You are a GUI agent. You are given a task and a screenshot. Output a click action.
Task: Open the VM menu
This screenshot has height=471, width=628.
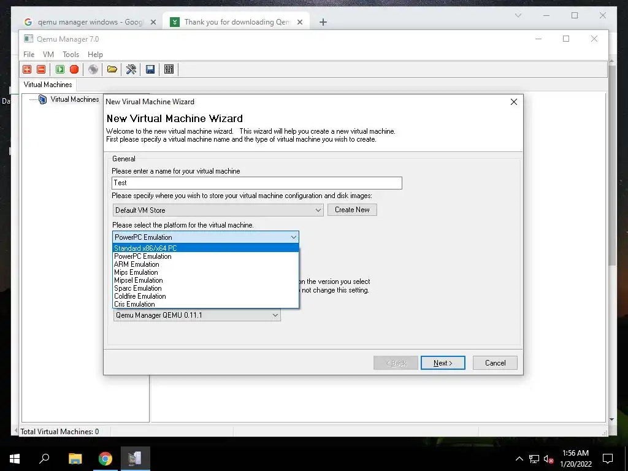[x=48, y=55]
